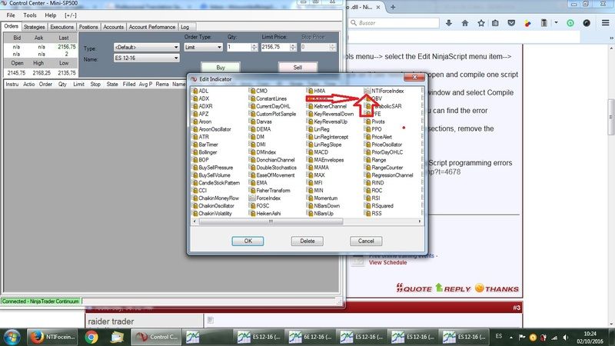
Task: Open the Order Type dropdown
Action: tap(205, 48)
